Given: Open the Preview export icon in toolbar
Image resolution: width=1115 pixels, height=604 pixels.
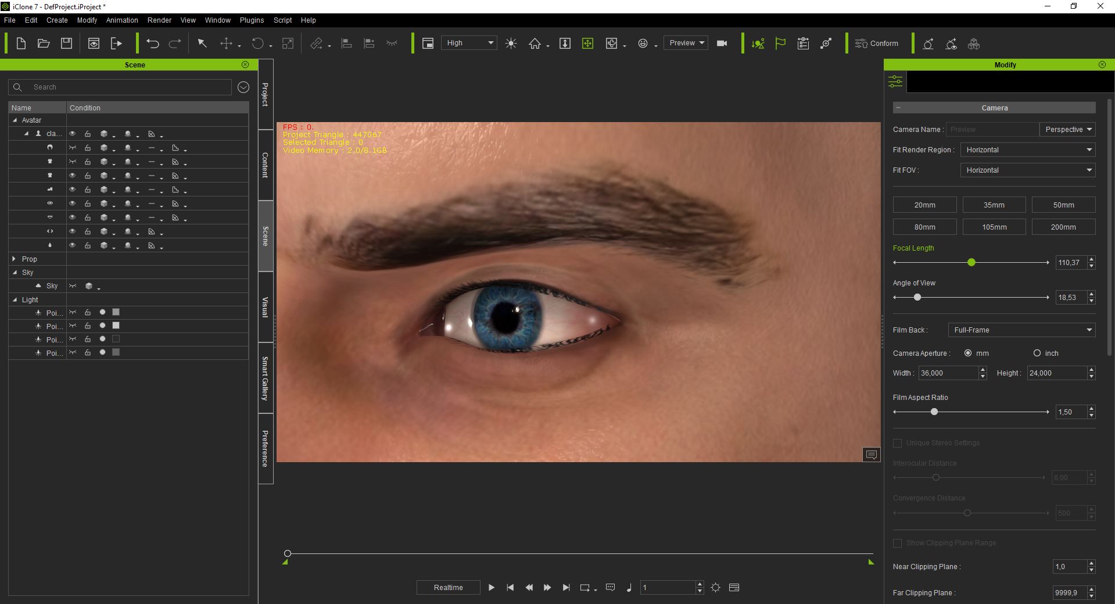Looking at the screenshot, I should (94, 44).
